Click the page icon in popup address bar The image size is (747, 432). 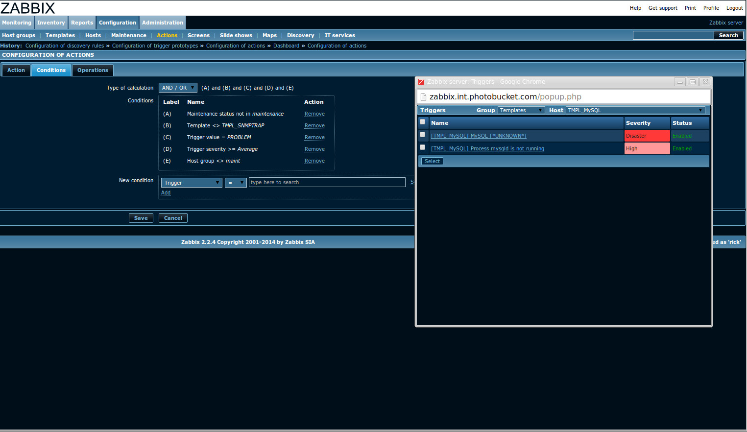pos(424,97)
